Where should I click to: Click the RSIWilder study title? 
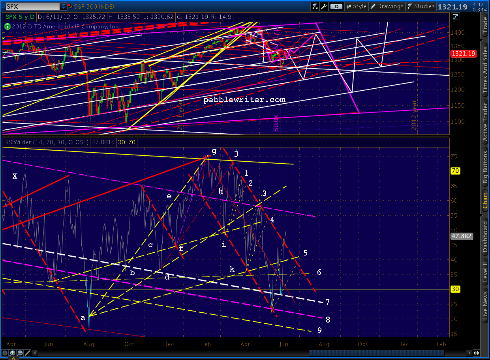click(46, 142)
